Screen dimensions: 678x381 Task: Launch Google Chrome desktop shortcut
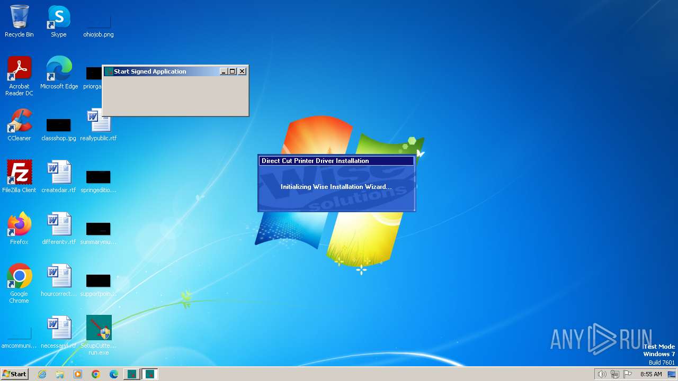coord(19,284)
